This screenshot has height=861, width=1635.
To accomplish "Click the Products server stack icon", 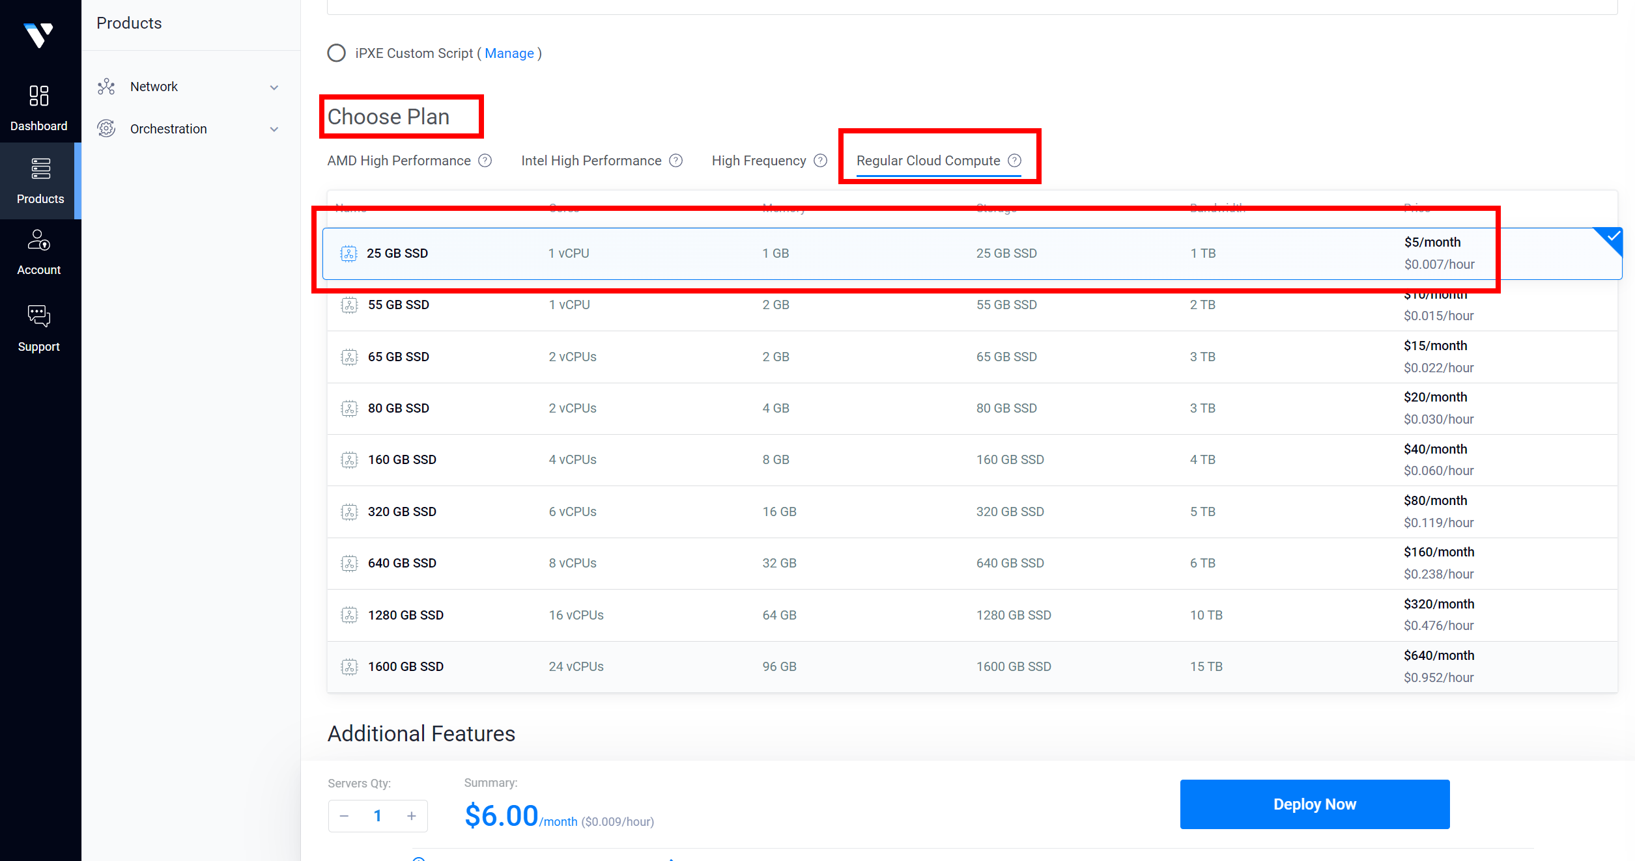I will (x=40, y=169).
